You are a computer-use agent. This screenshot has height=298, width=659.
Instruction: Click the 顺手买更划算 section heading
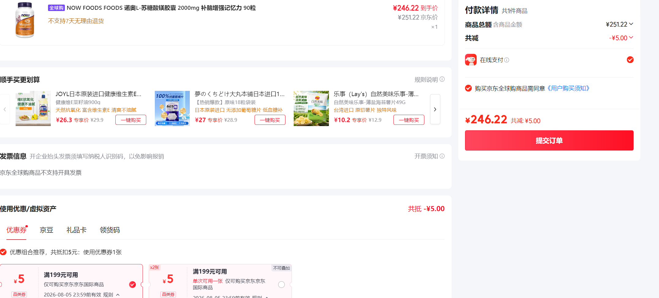20,80
